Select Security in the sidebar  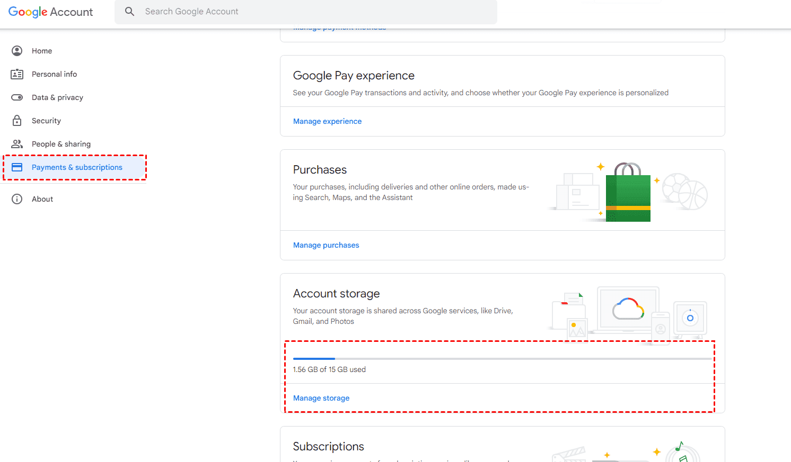(46, 121)
